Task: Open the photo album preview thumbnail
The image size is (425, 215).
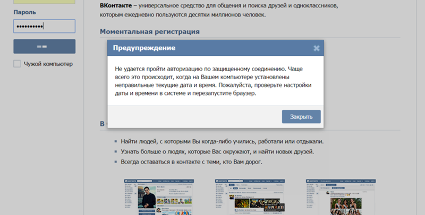Action: [x=341, y=197]
